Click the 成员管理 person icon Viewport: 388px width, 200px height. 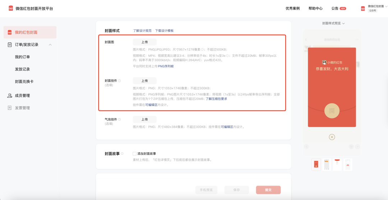click(10, 96)
